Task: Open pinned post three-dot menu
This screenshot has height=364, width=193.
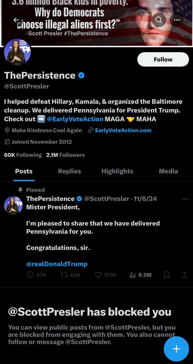Action: pyautogui.click(x=185, y=199)
